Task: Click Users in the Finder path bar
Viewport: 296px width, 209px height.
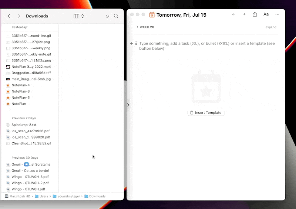Action: pos(41,196)
